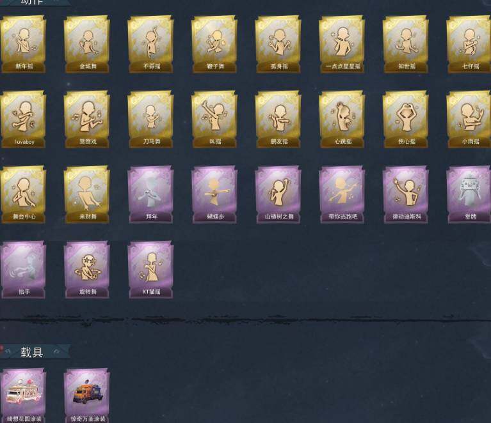Select the 惊奇万圣涂装 vehicle skin
491x423 pixels.
(87, 396)
